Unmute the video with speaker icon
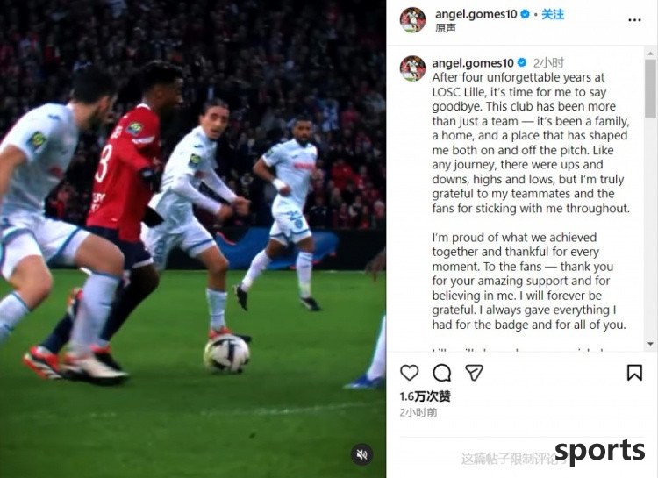 click(x=362, y=454)
